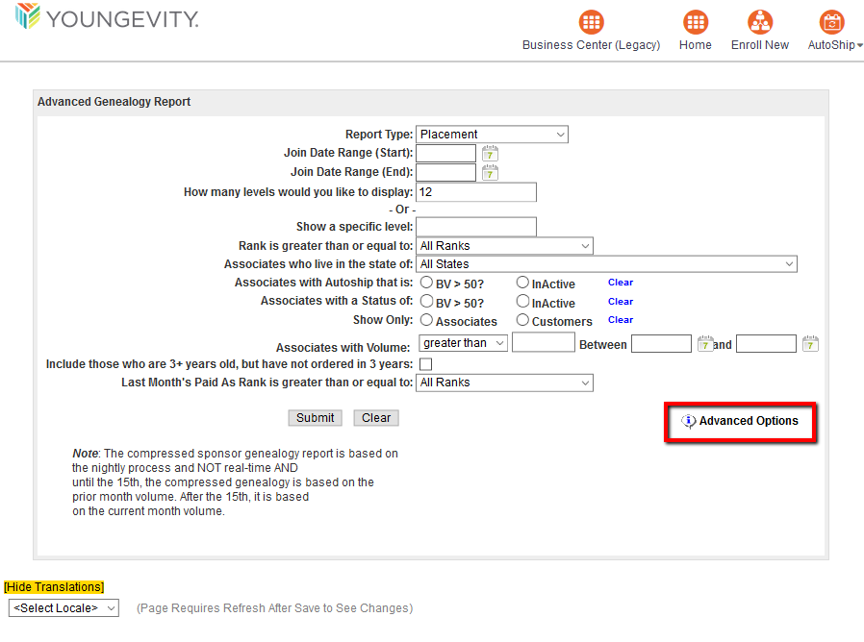Viewport: 864px width, 642px height.
Task: Expand the Report Type Placement dropdown
Action: click(x=492, y=135)
